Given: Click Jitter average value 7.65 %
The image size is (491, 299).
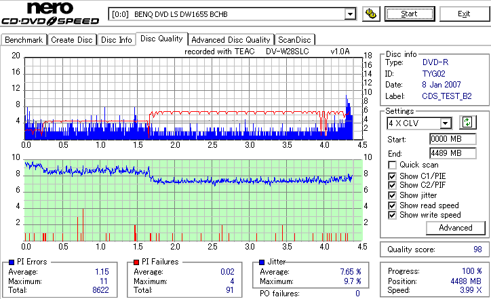Looking at the screenshot, I should (x=351, y=272).
